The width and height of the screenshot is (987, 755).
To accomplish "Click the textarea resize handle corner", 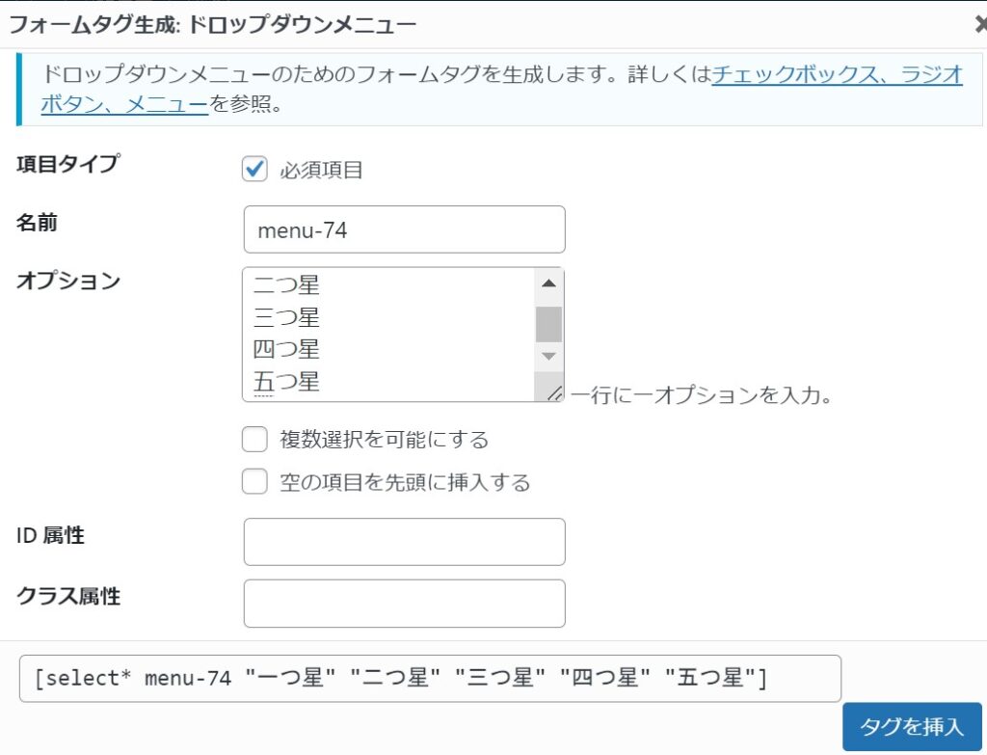I will tap(554, 393).
